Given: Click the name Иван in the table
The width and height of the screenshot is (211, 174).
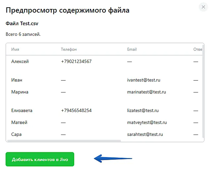Looking at the screenshot, I should [x=17, y=80].
